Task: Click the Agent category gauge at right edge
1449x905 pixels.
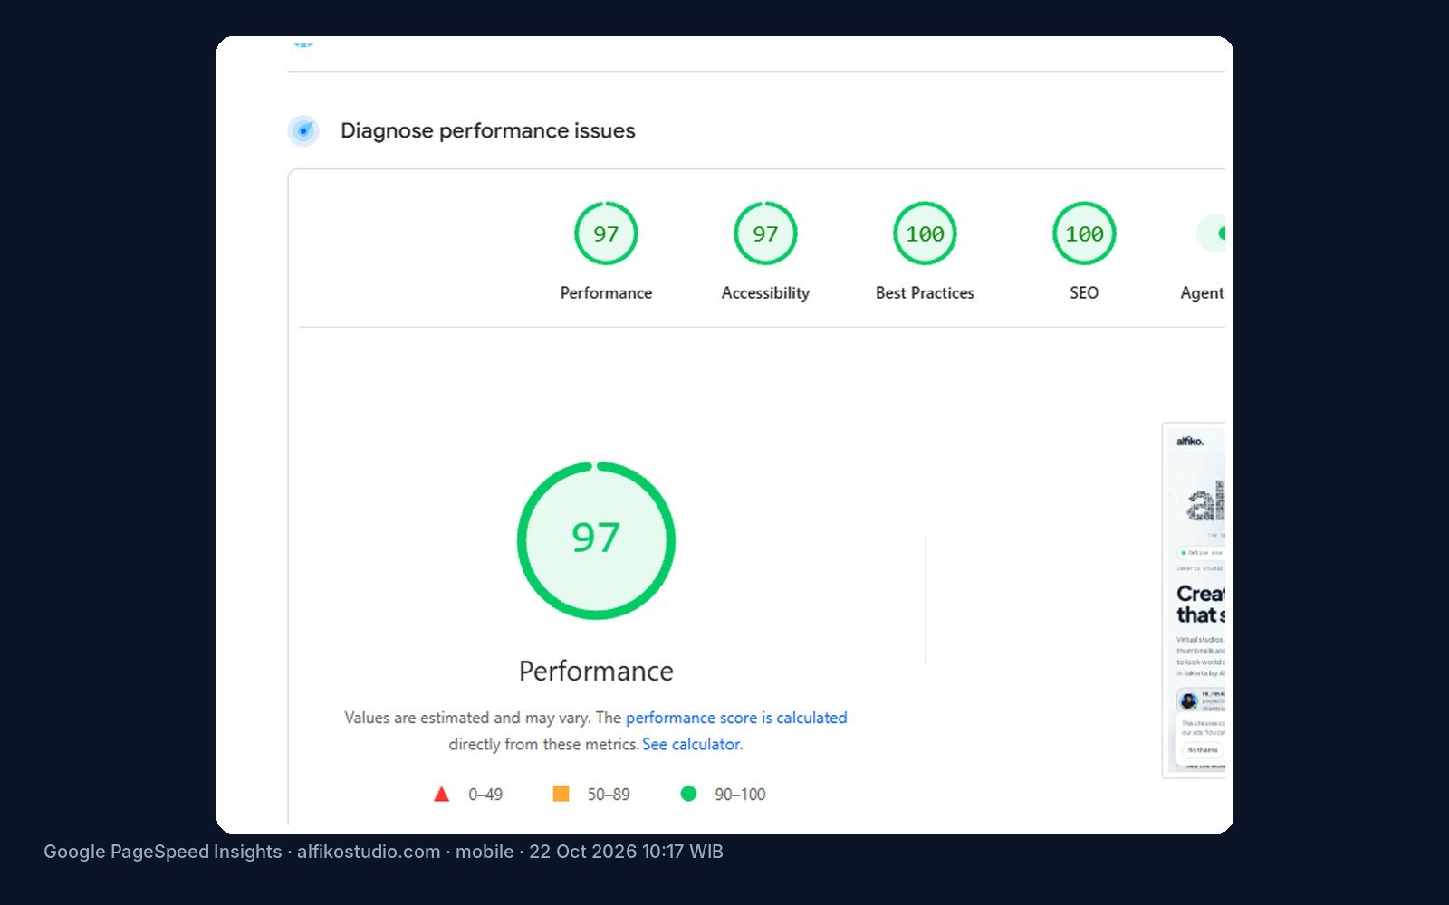Action: [x=1211, y=233]
